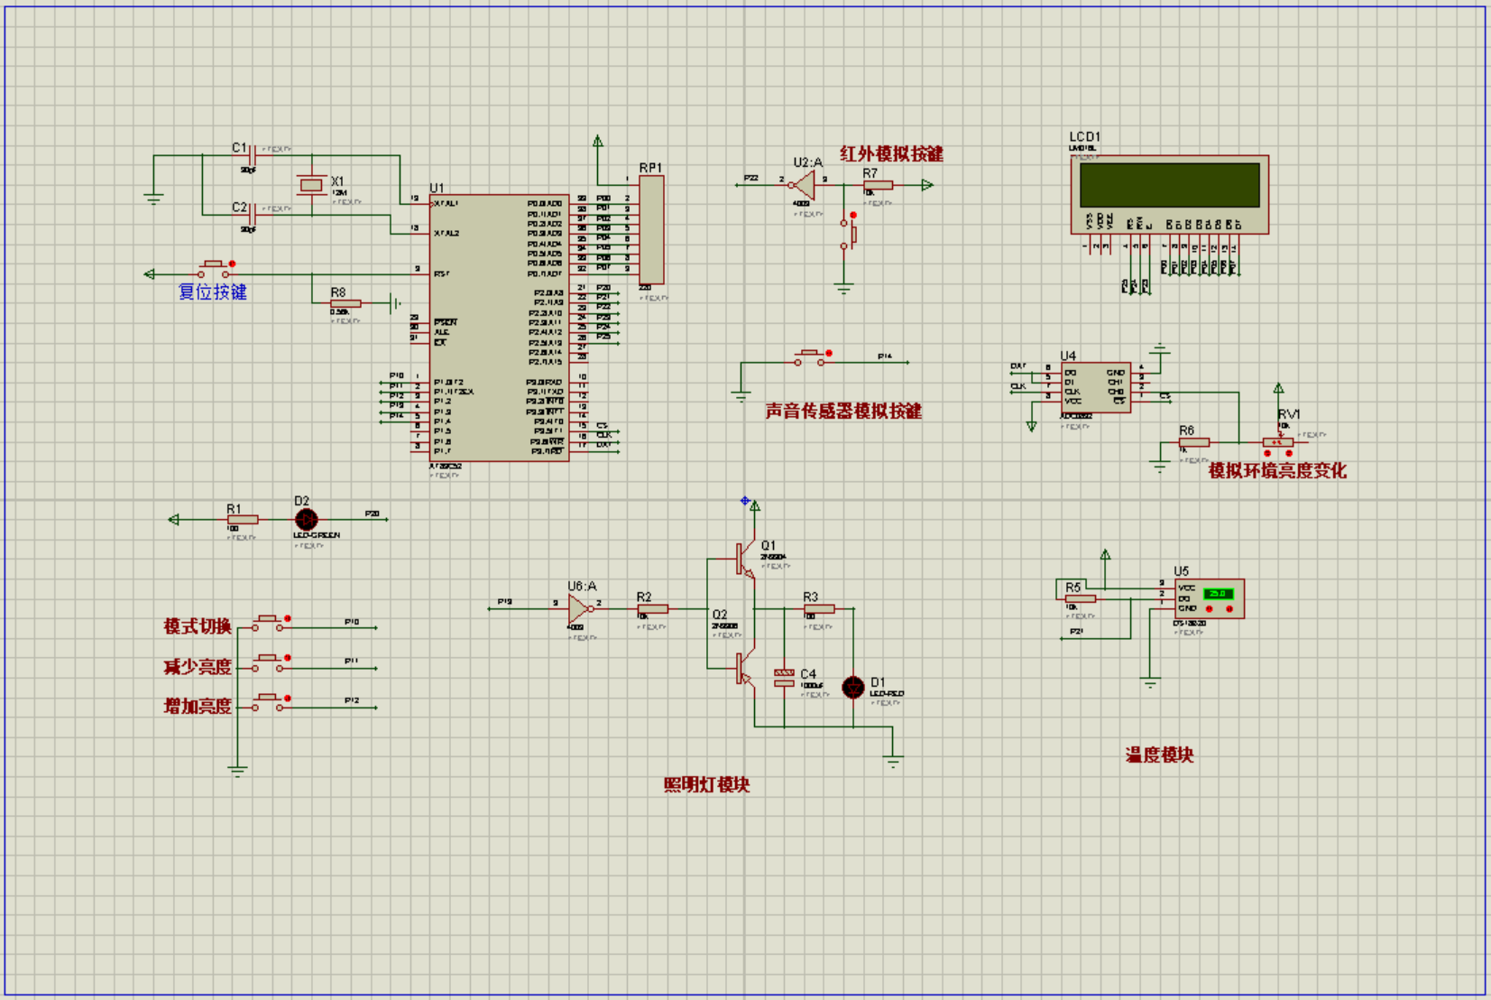
Task: Toggle the 模式切换 push button switch
Action: pos(269,623)
